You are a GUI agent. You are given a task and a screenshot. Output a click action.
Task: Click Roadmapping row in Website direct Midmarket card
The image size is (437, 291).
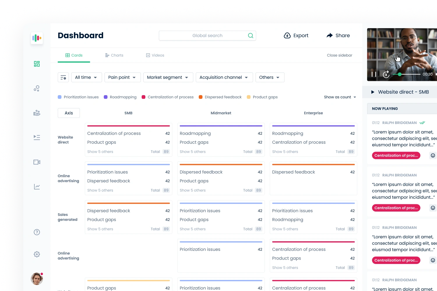click(221, 133)
